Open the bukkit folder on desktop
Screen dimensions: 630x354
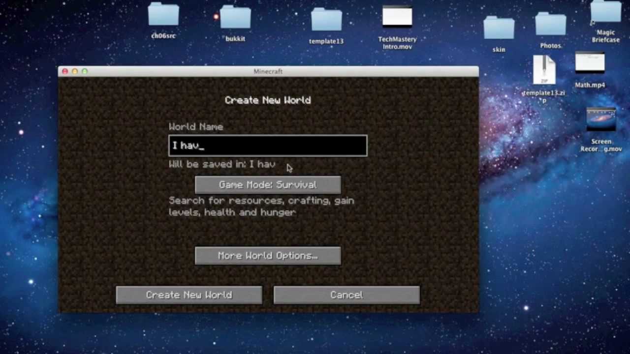tap(235, 17)
